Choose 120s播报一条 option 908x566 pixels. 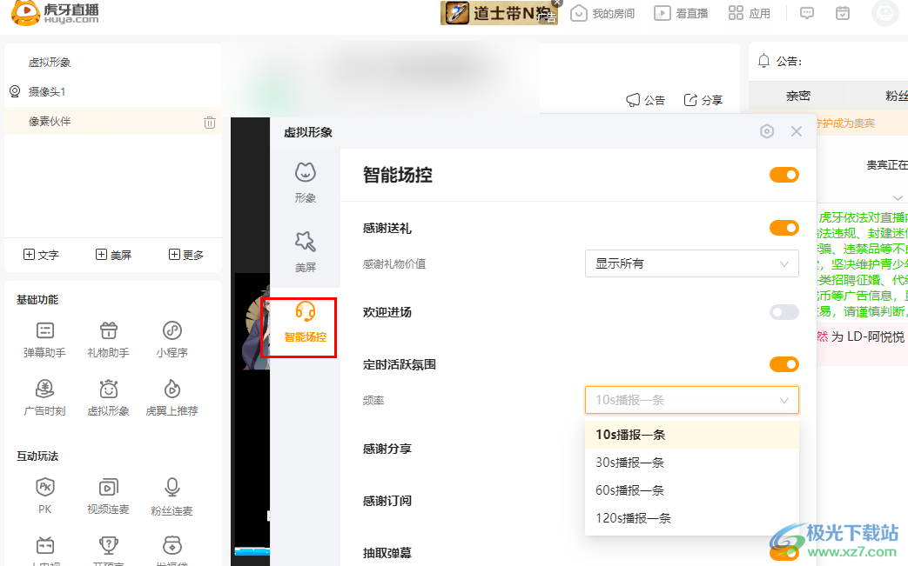tap(692, 518)
